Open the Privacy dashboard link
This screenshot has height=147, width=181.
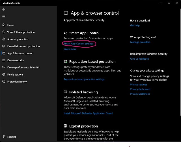tap(140, 89)
